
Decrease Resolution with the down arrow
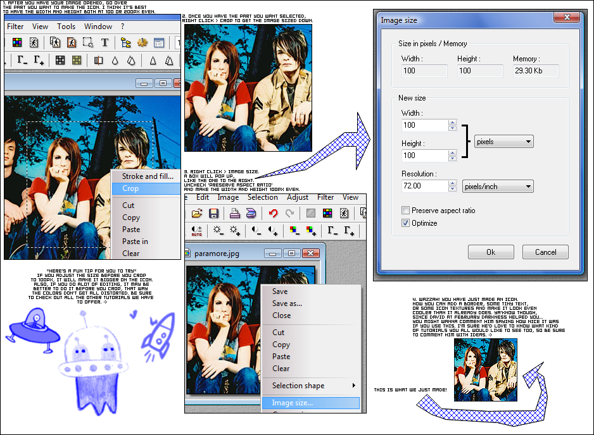[452, 189]
